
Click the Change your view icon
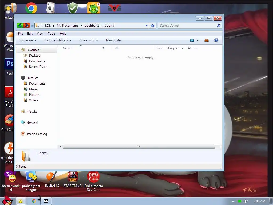[x=192, y=40]
